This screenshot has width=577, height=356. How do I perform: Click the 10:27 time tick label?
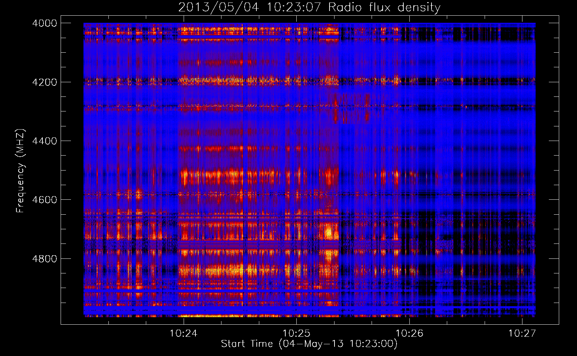[522, 333]
